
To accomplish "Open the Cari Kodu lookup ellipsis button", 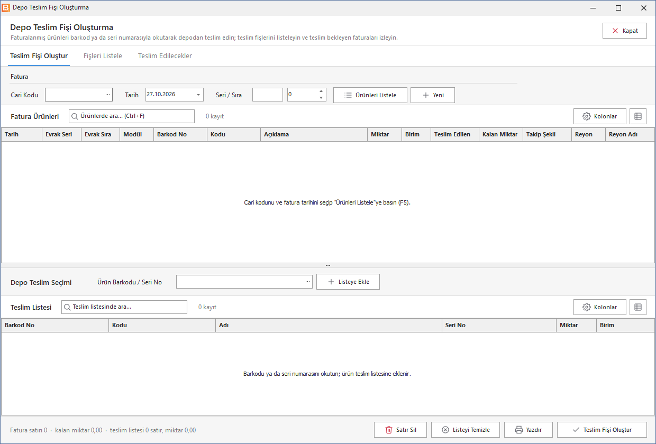I will point(107,95).
